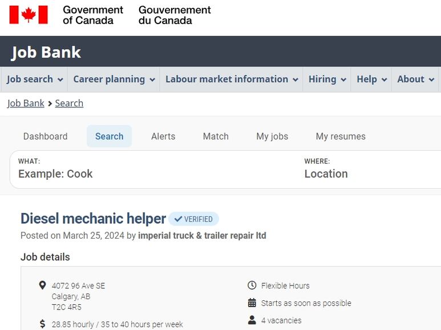The width and height of the screenshot is (441, 330).
Task: Click the Search breadcrumb link
Action: pyautogui.click(x=69, y=103)
